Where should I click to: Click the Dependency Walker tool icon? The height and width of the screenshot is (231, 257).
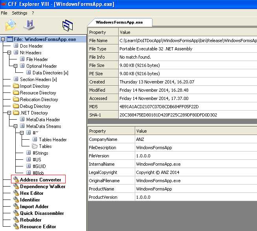tap(16, 187)
